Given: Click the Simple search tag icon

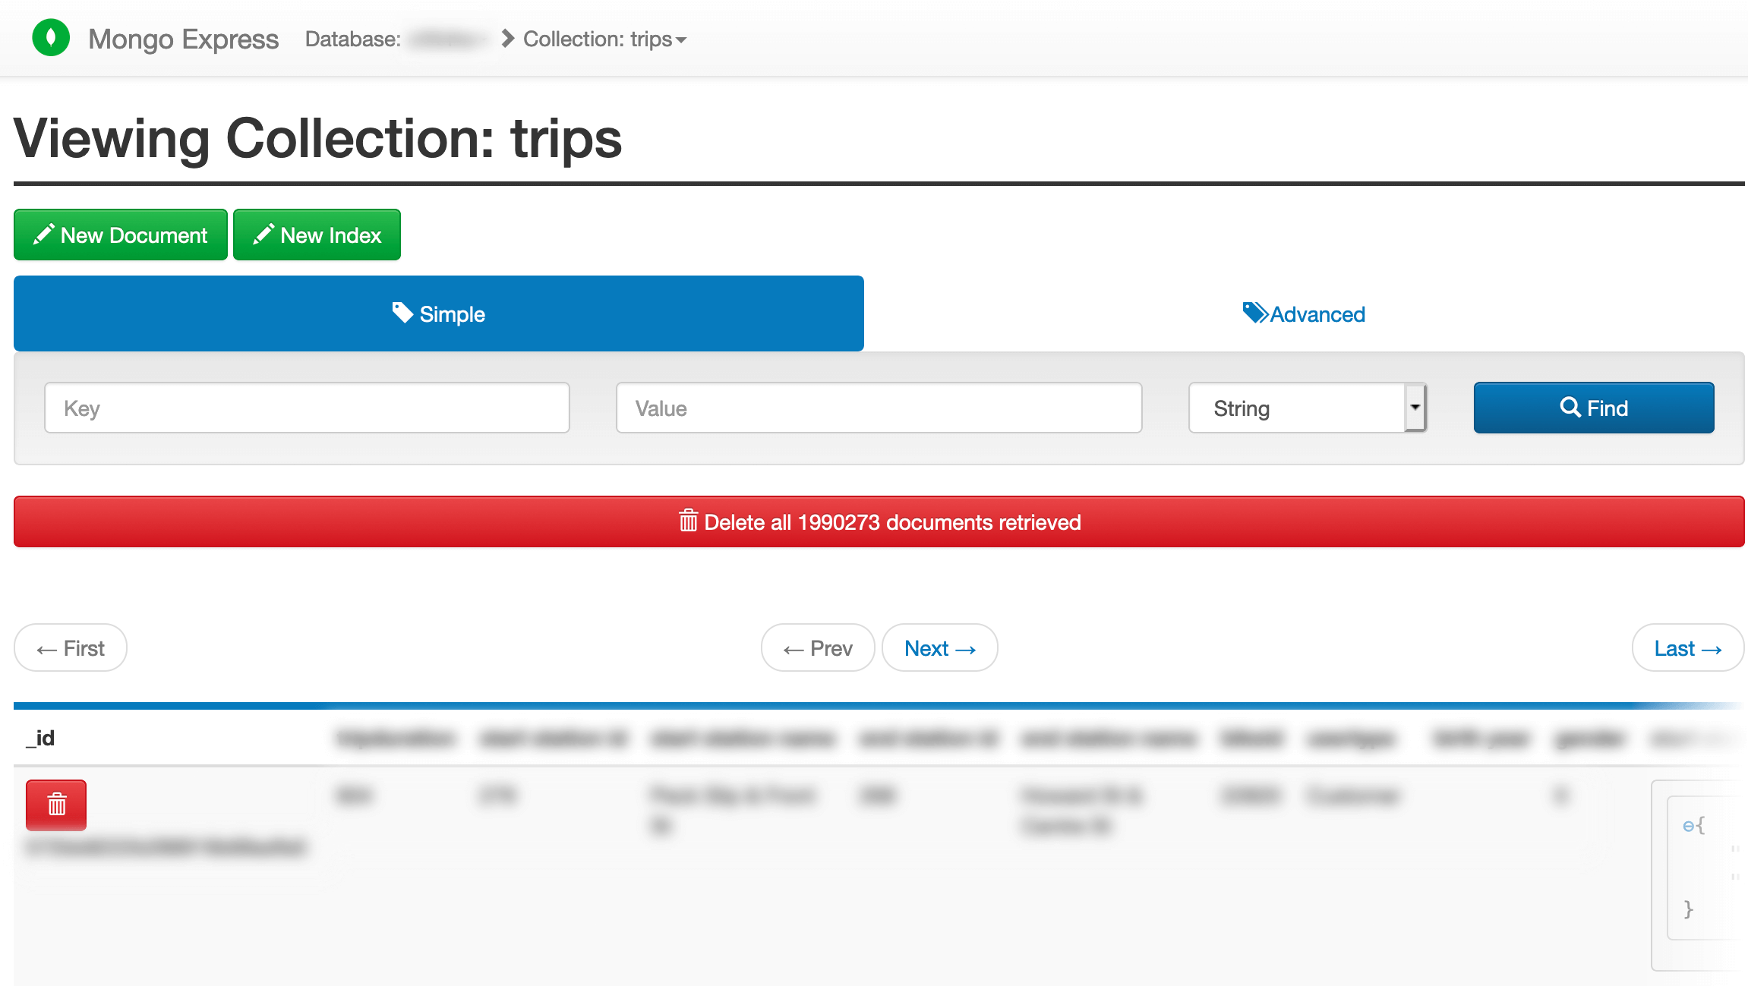Looking at the screenshot, I should pos(402,313).
